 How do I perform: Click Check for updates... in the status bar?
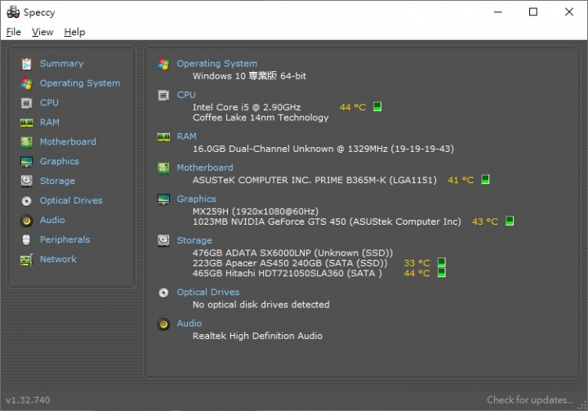click(530, 400)
